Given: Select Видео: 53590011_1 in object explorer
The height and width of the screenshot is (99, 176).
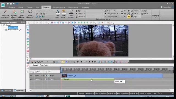Looking at the screenshot, I should tap(15, 30).
